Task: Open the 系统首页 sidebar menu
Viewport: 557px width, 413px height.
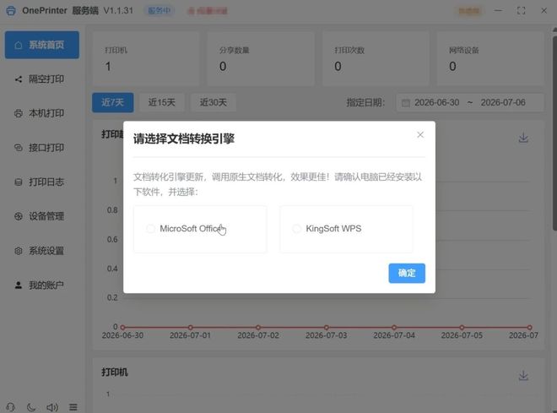Action: [42, 45]
